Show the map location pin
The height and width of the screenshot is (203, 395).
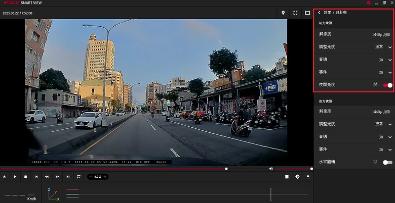[283, 13]
